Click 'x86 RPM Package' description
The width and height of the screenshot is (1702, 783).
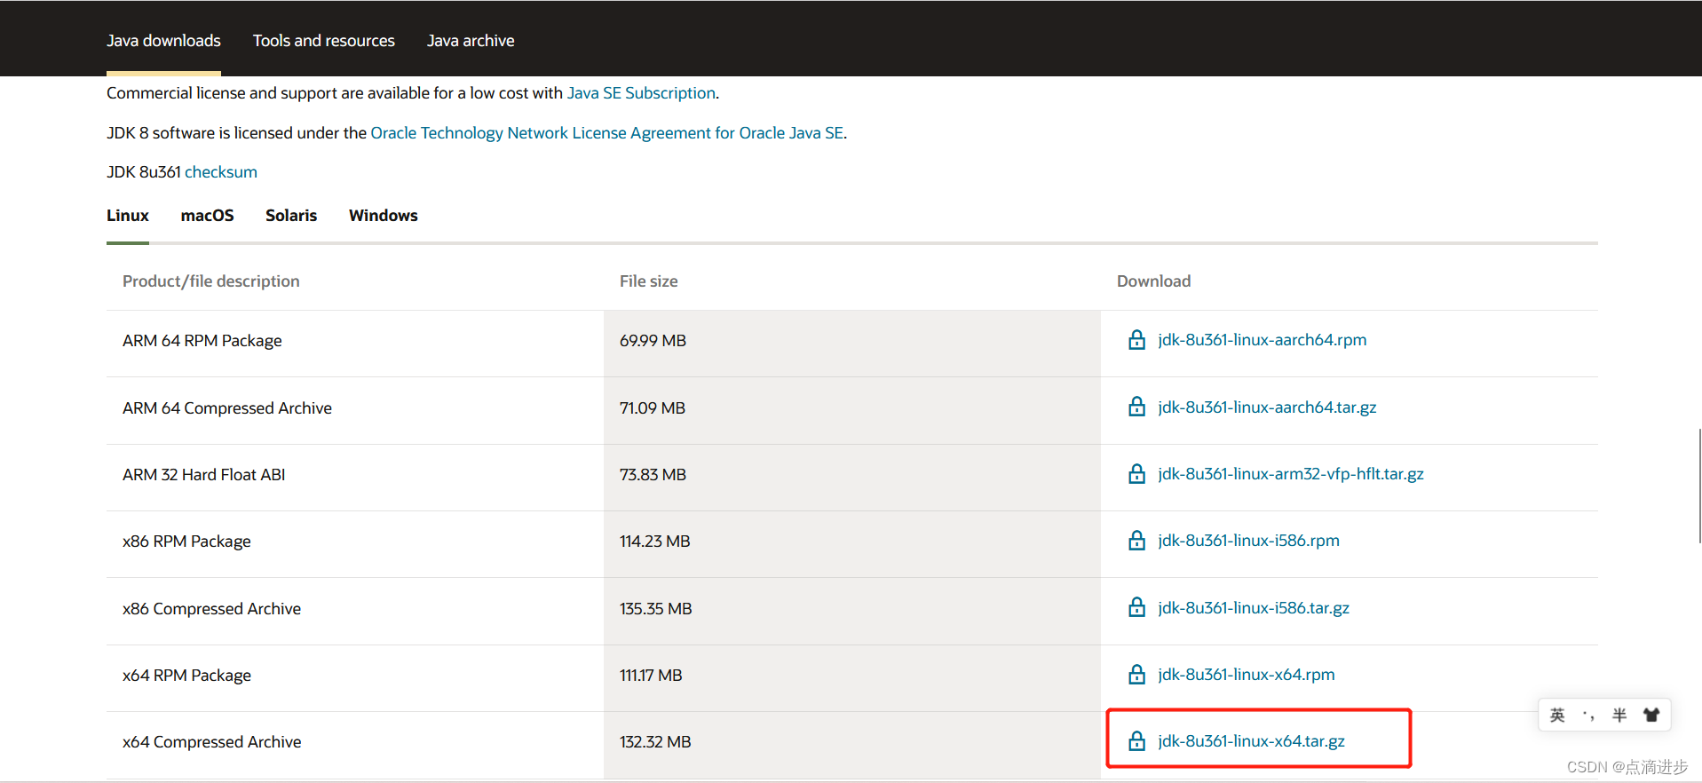186,542
